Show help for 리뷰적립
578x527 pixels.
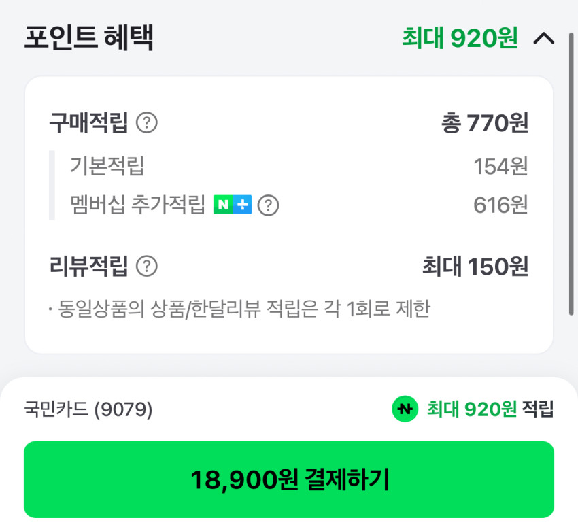coord(147,266)
